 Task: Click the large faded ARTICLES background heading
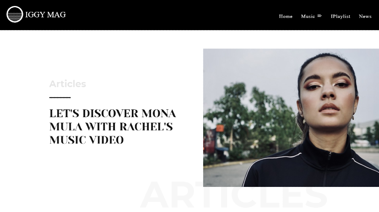tap(233, 196)
